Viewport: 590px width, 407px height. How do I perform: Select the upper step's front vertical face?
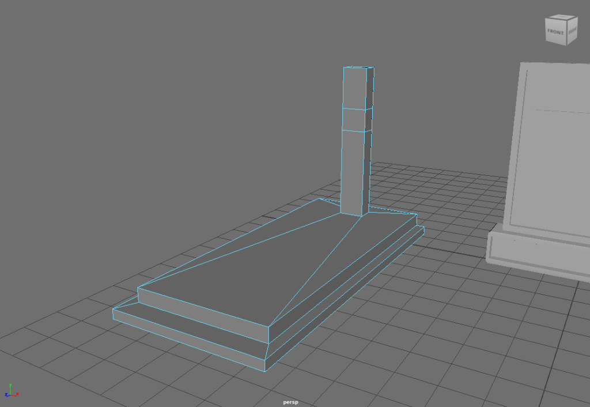click(x=202, y=314)
